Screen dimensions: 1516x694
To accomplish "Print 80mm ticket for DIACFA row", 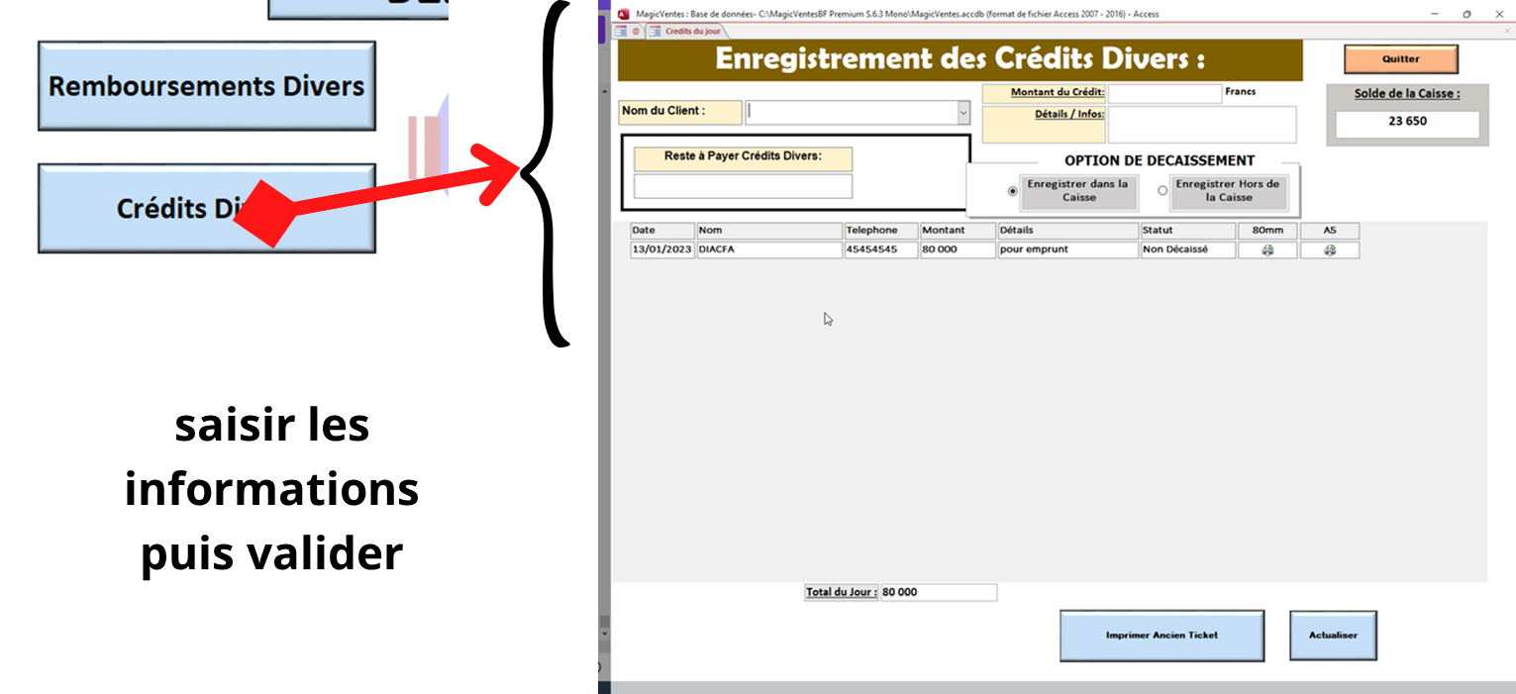I will 1267,250.
